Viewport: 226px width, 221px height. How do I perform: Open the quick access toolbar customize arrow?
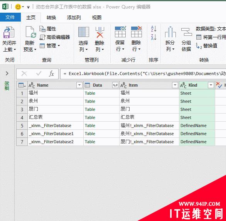point(28,7)
